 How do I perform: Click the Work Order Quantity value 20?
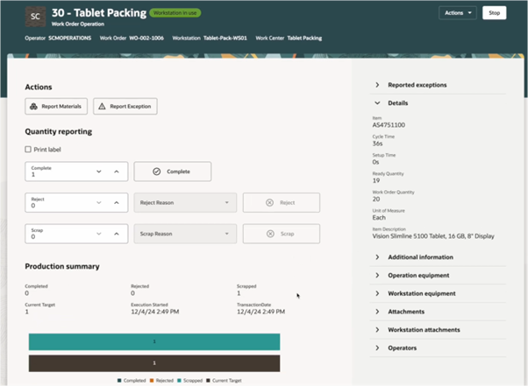tap(376, 200)
